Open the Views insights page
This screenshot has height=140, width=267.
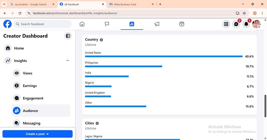coord(41,73)
